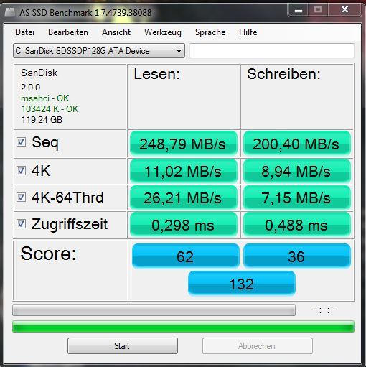
Task: Click the --:--:-- remaining time display
Action: click(324, 310)
